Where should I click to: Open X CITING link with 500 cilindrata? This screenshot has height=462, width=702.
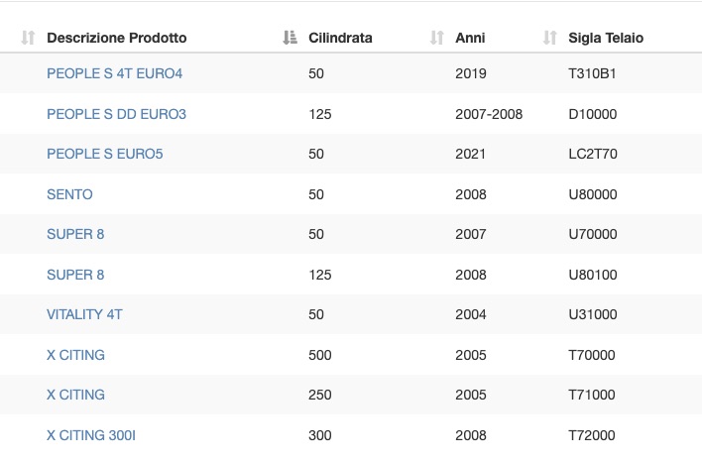coord(75,355)
